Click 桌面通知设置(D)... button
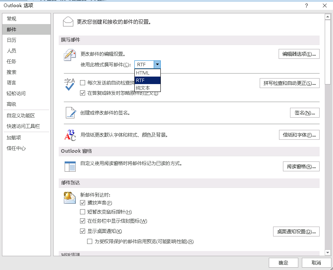Viewport: 333px width, 270px height. 296,231
